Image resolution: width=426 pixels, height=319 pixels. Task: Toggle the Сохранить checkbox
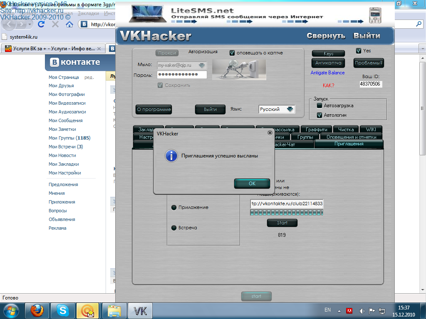(160, 85)
